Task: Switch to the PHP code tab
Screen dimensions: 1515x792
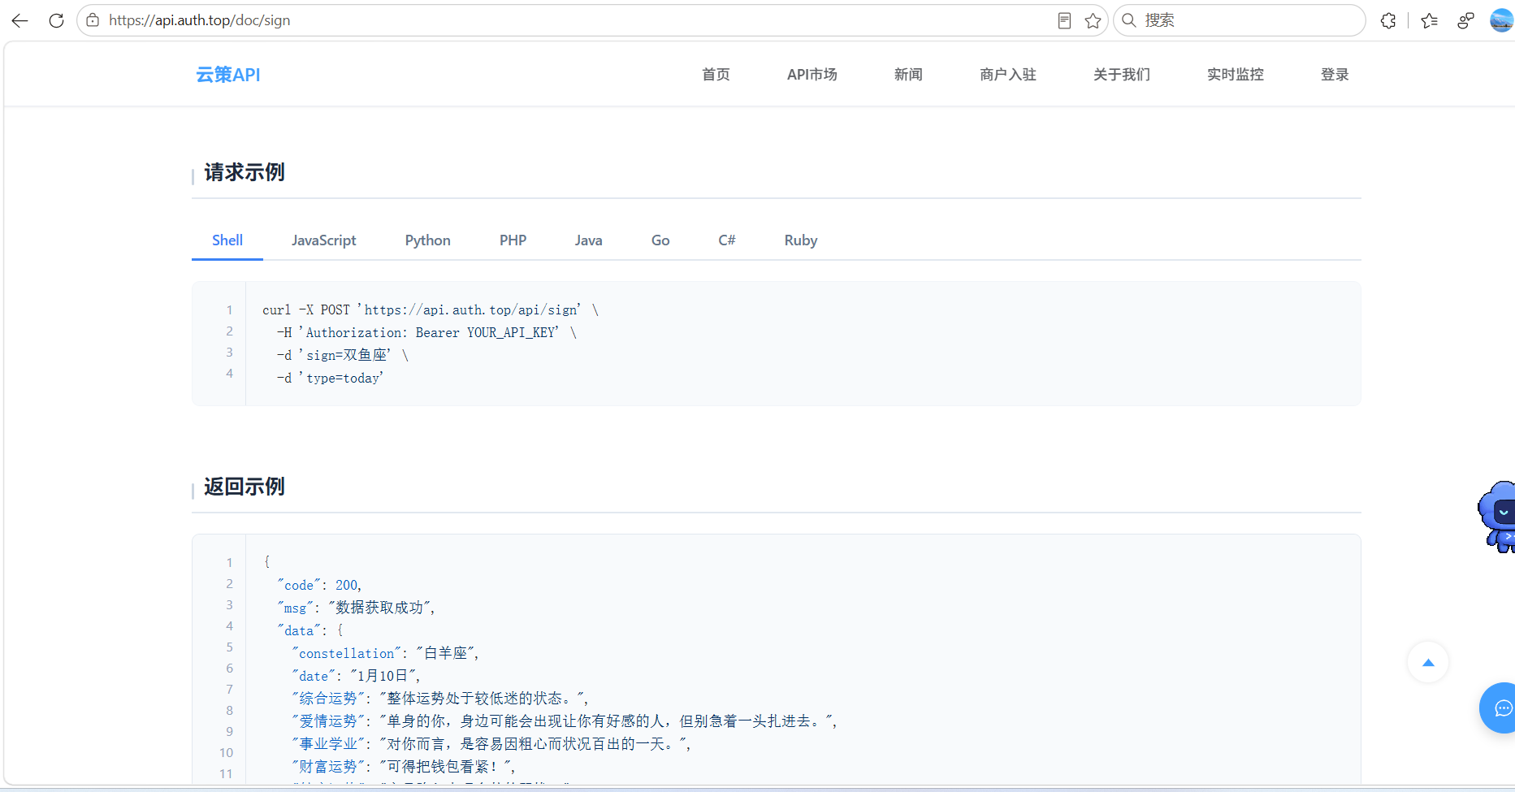Action: point(513,240)
